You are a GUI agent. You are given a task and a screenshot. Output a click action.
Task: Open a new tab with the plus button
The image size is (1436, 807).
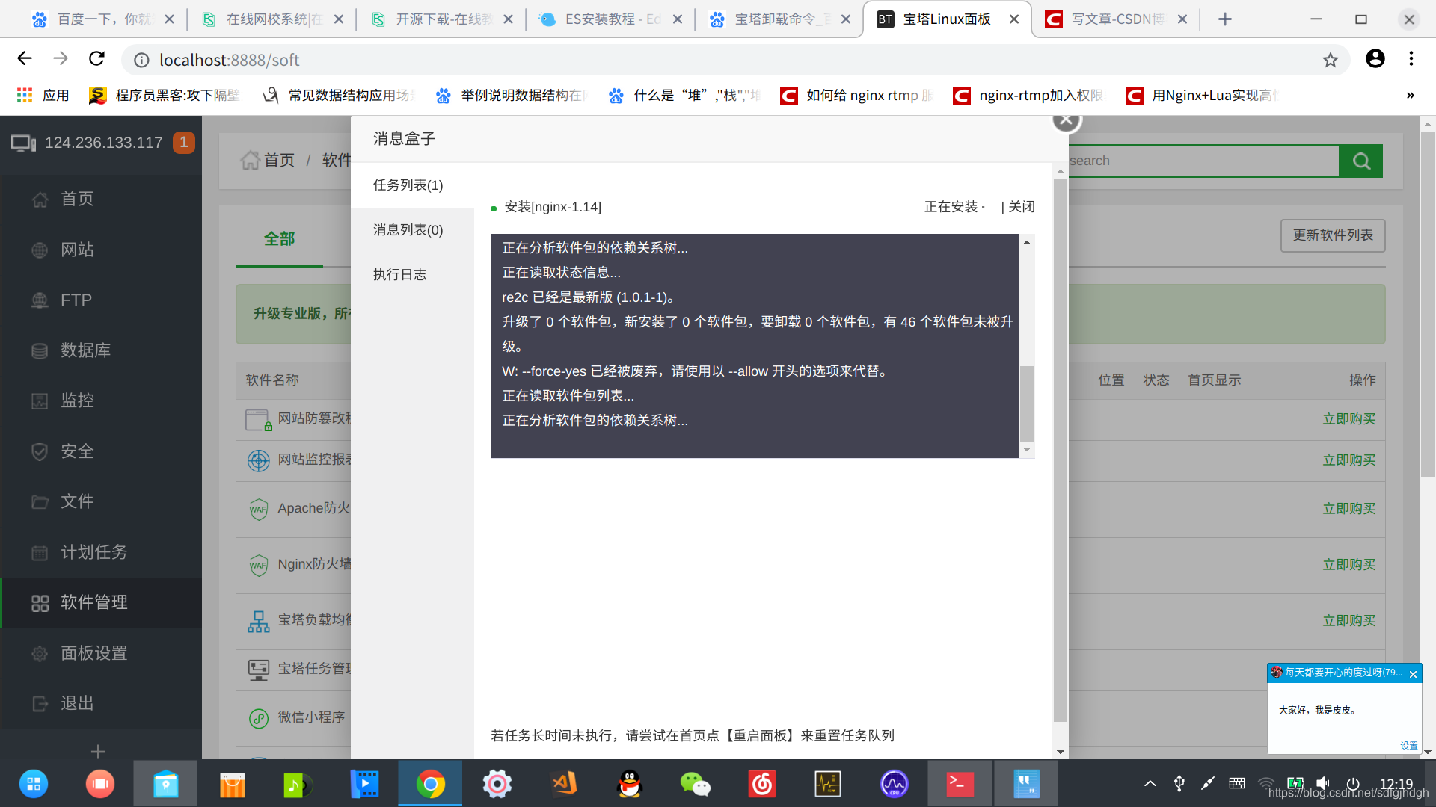(1224, 19)
